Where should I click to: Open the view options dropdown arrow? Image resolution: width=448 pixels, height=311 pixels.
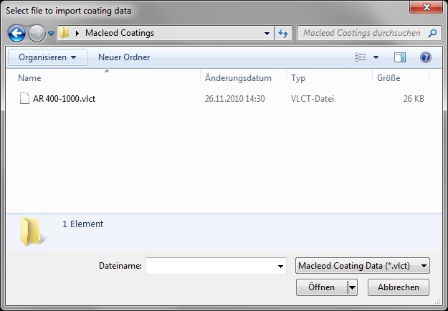(376, 57)
